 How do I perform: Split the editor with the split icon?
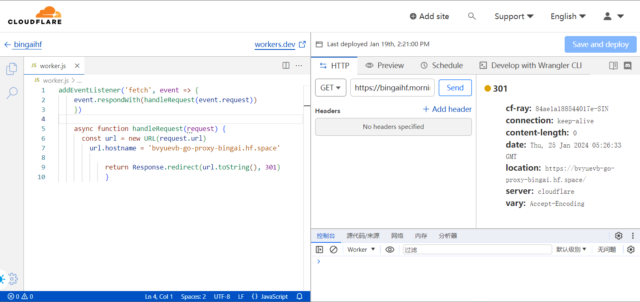(x=286, y=65)
